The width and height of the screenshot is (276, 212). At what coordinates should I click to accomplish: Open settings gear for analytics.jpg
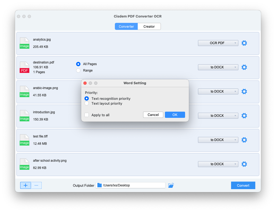[244, 43]
